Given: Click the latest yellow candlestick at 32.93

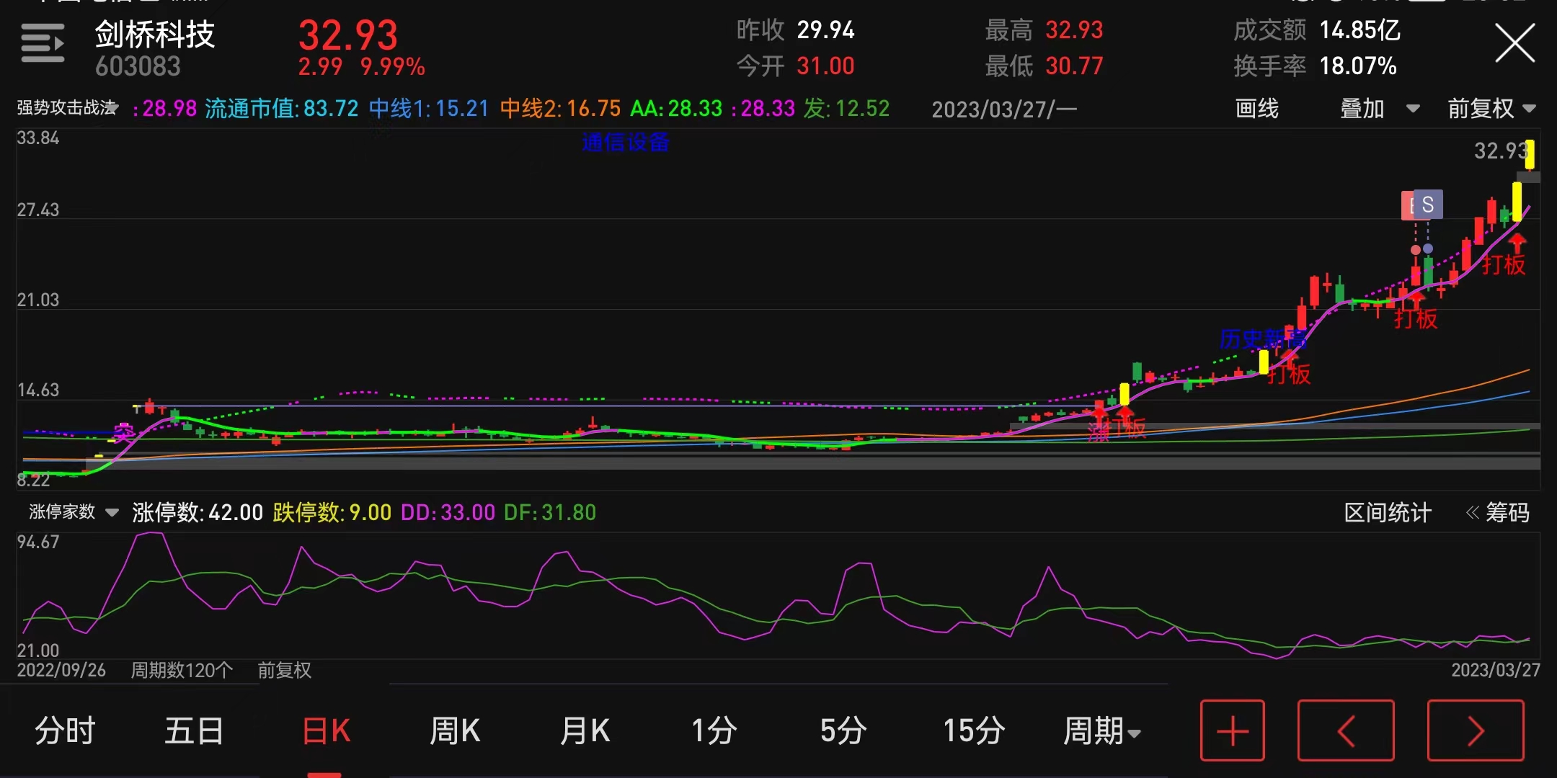Looking at the screenshot, I should (1530, 154).
